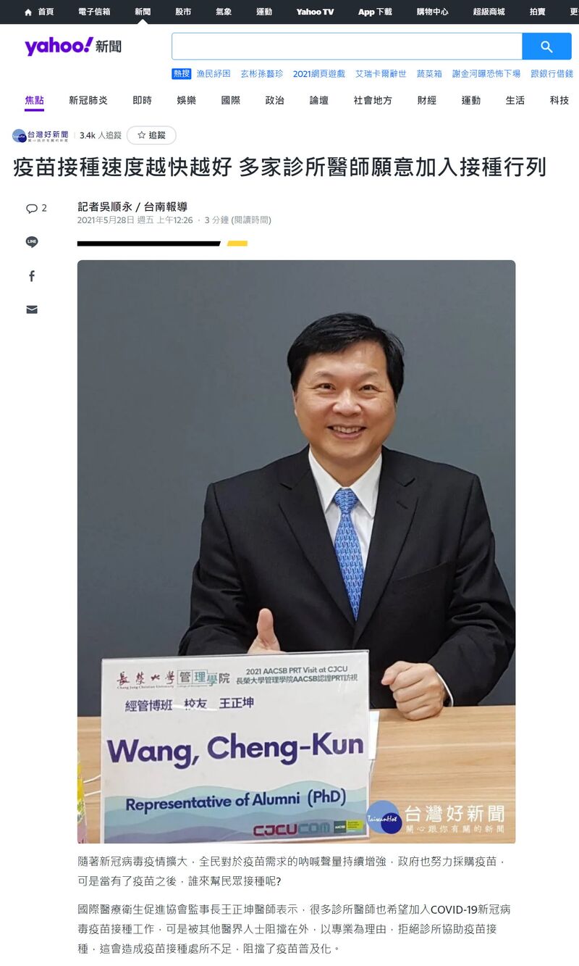Click the Yahoo 新聞 logo

coord(73,46)
